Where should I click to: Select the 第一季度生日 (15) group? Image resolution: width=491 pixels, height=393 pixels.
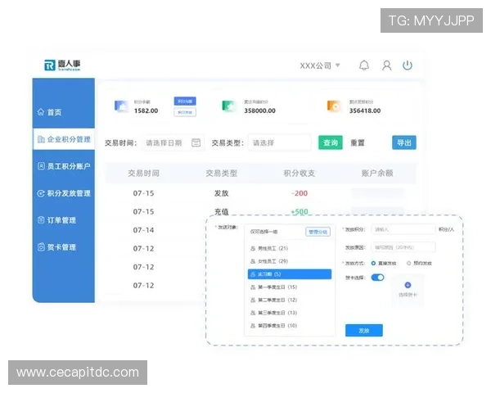(290, 287)
